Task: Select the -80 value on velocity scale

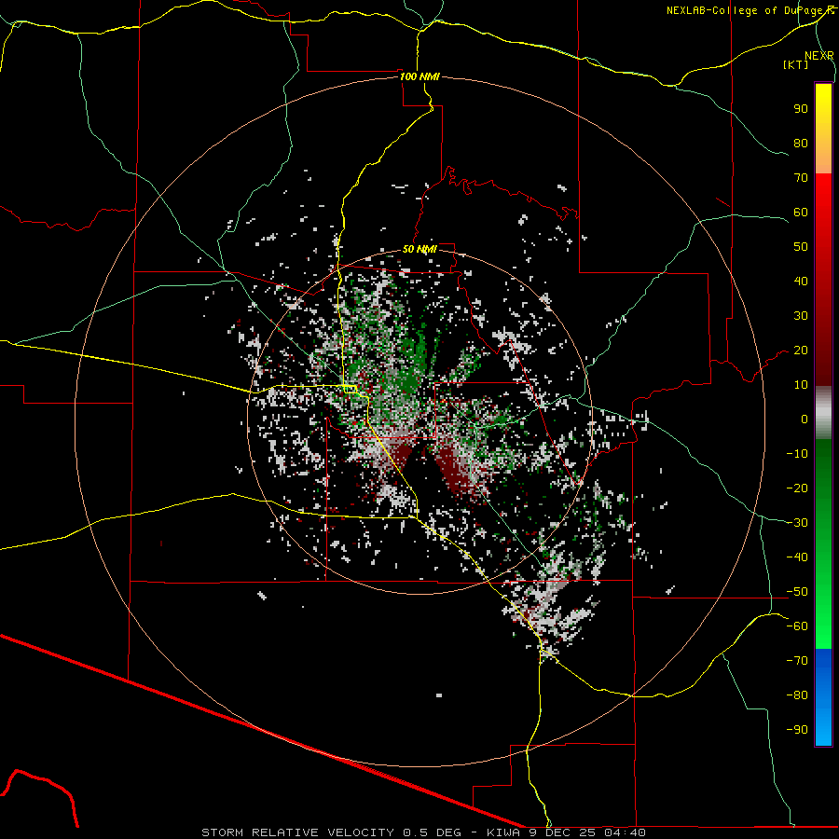Action: pos(797,695)
